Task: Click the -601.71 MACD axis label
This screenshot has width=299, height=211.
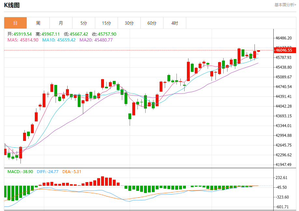Action: point(282,207)
